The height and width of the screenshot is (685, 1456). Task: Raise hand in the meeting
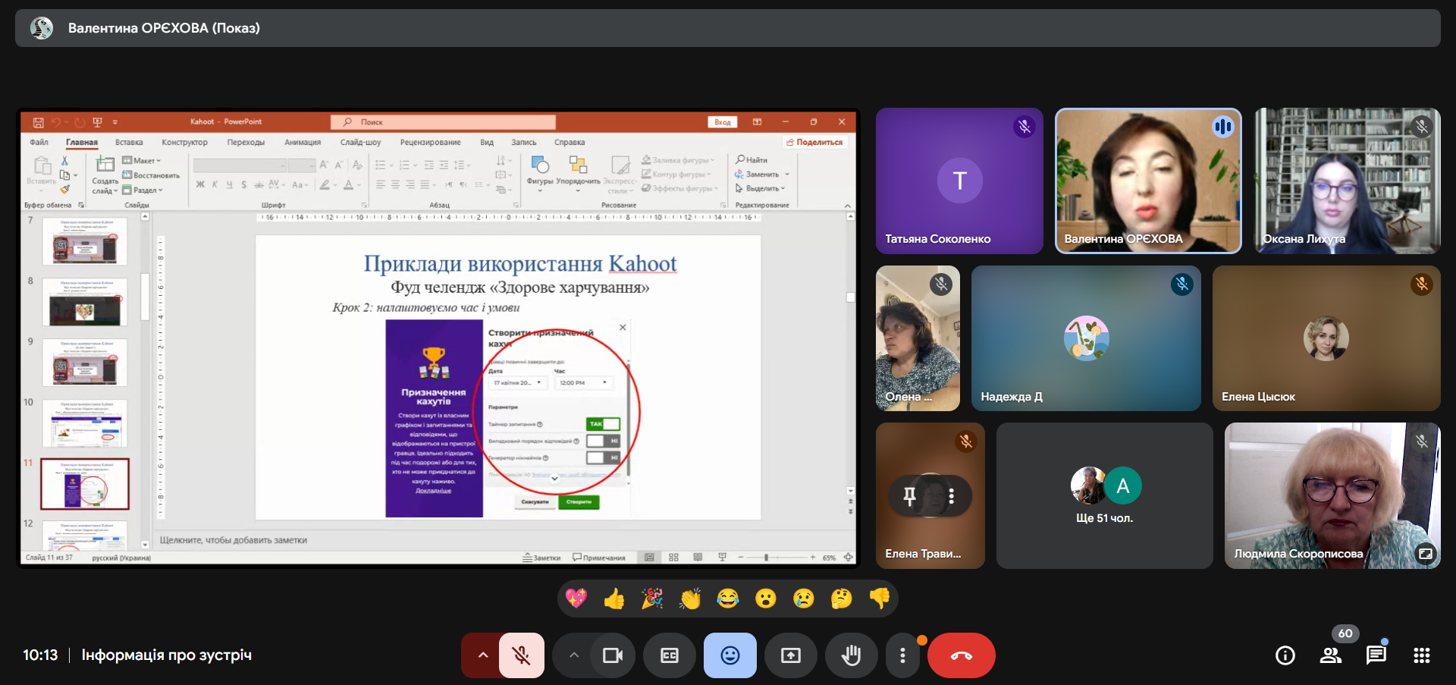852,655
